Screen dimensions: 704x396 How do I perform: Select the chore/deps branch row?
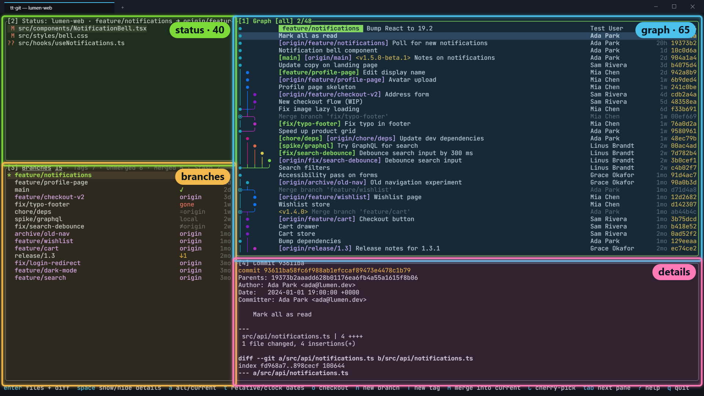click(119, 212)
